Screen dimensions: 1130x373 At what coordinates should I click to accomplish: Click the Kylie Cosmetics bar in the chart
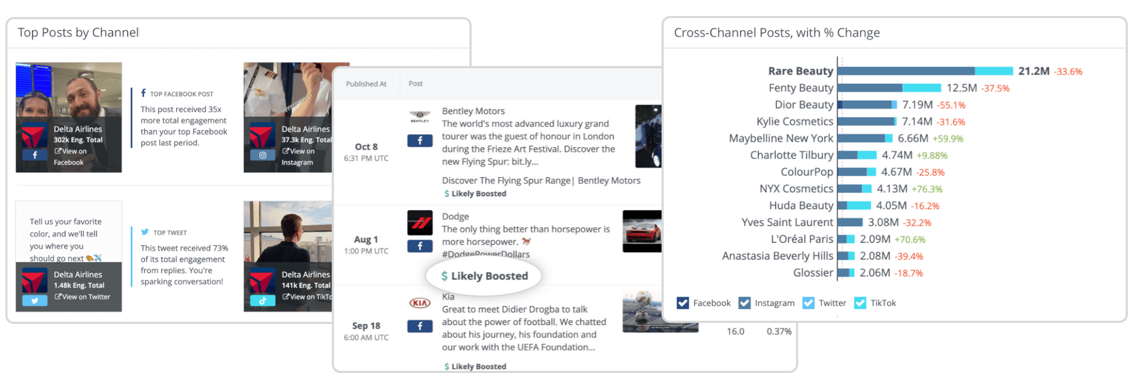(x=867, y=121)
